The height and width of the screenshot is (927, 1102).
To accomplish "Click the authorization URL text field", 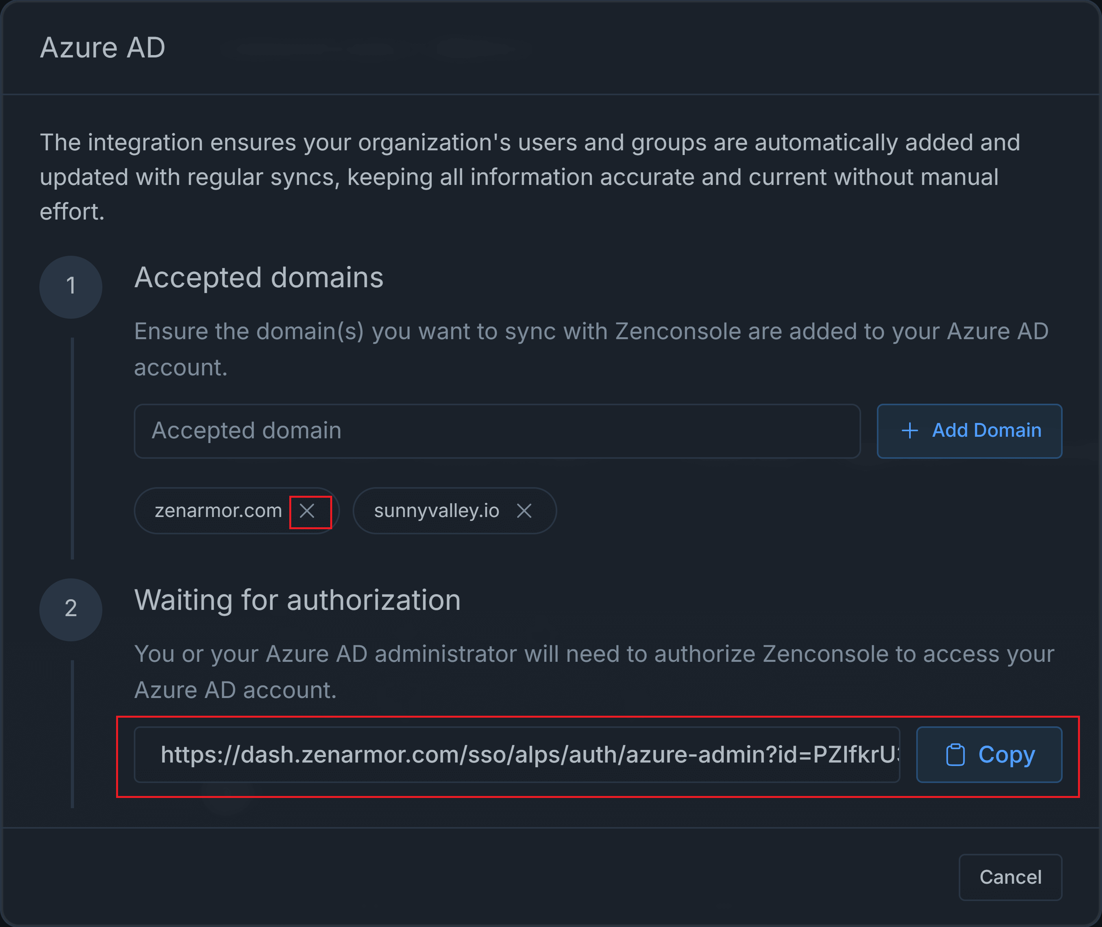I will (517, 755).
